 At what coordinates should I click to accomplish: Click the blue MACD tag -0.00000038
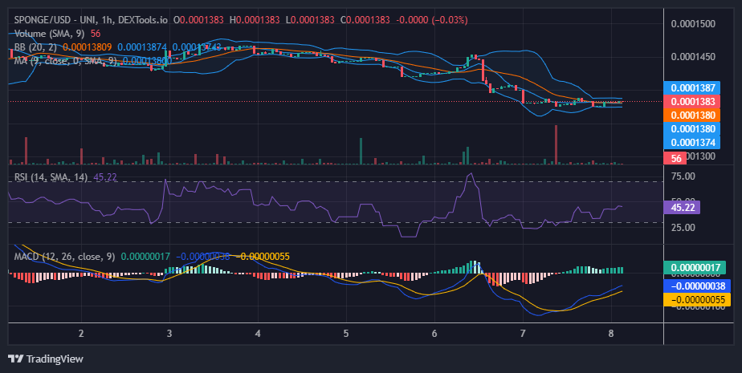click(x=698, y=286)
